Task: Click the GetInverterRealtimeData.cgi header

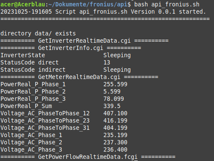Action: (84, 41)
